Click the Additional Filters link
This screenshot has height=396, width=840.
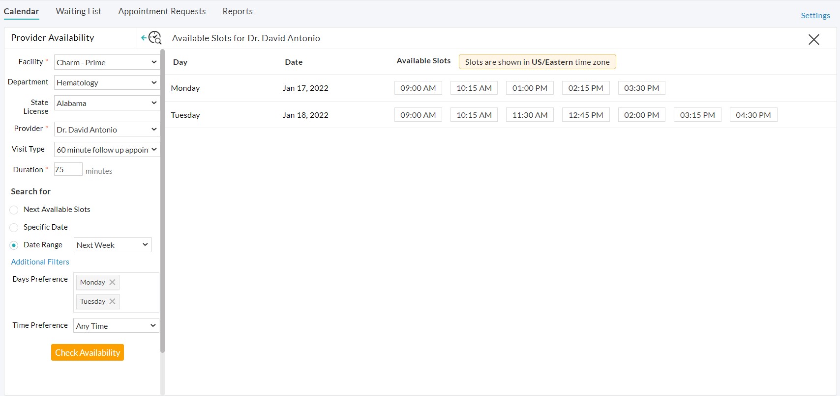pos(40,262)
